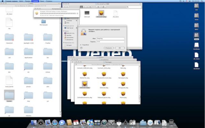Select MigrationAssistant.pkg in Packages window
205x128 pixels.
[x=104, y=75]
